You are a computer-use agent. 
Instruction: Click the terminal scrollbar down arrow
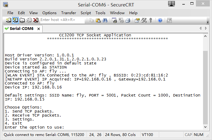[x=206, y=127]
